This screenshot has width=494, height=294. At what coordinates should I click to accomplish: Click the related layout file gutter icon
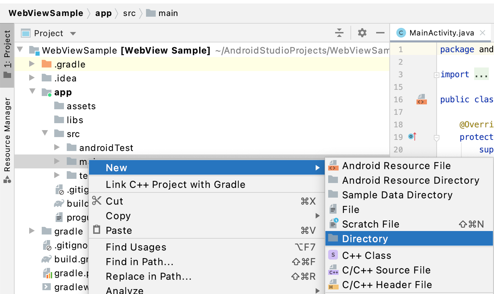tap(421, 100)
